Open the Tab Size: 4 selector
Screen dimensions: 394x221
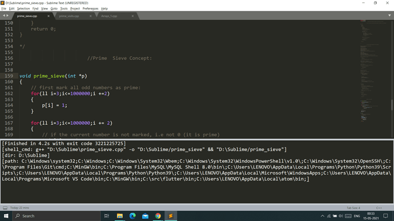[x=353, y=208]
